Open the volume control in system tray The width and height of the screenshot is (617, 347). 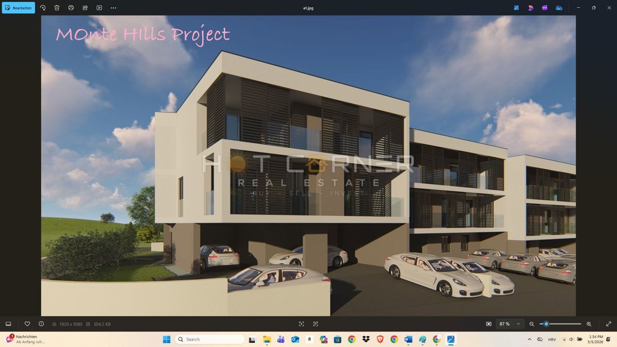(572, 339)
